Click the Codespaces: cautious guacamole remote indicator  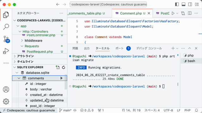(29, 110)
